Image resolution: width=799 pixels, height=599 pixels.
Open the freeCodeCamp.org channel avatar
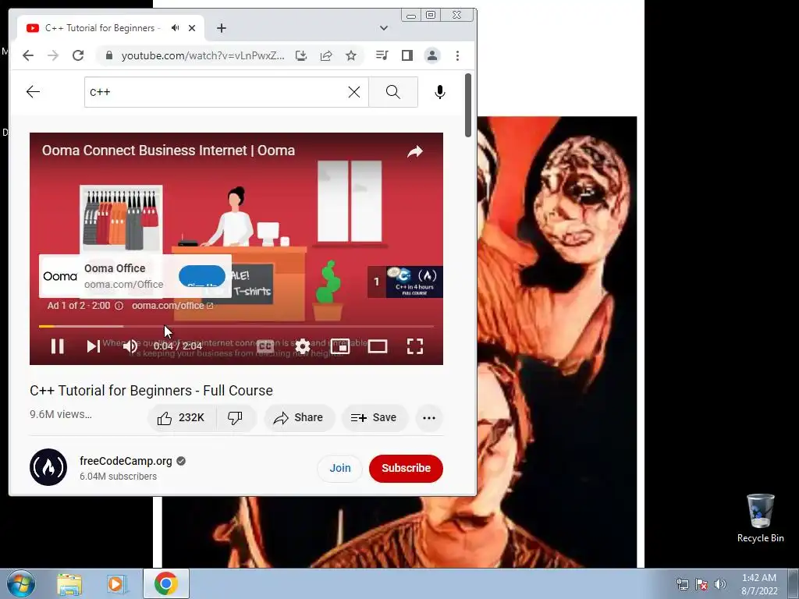[x=48, y=467]
